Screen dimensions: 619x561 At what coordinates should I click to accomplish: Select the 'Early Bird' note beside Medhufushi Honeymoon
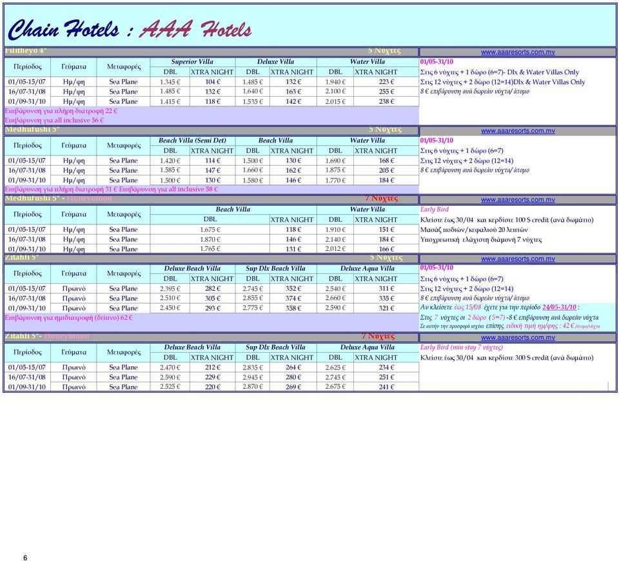[434, 209]
